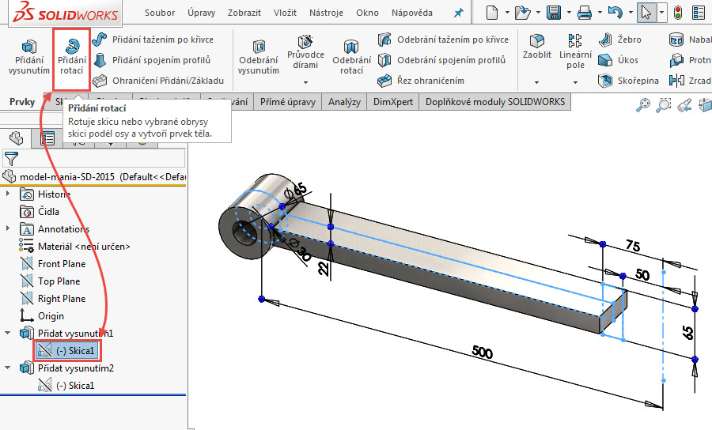
Task: Click the Přidání rotací revolve tool
Action: [x=71, y=57]
